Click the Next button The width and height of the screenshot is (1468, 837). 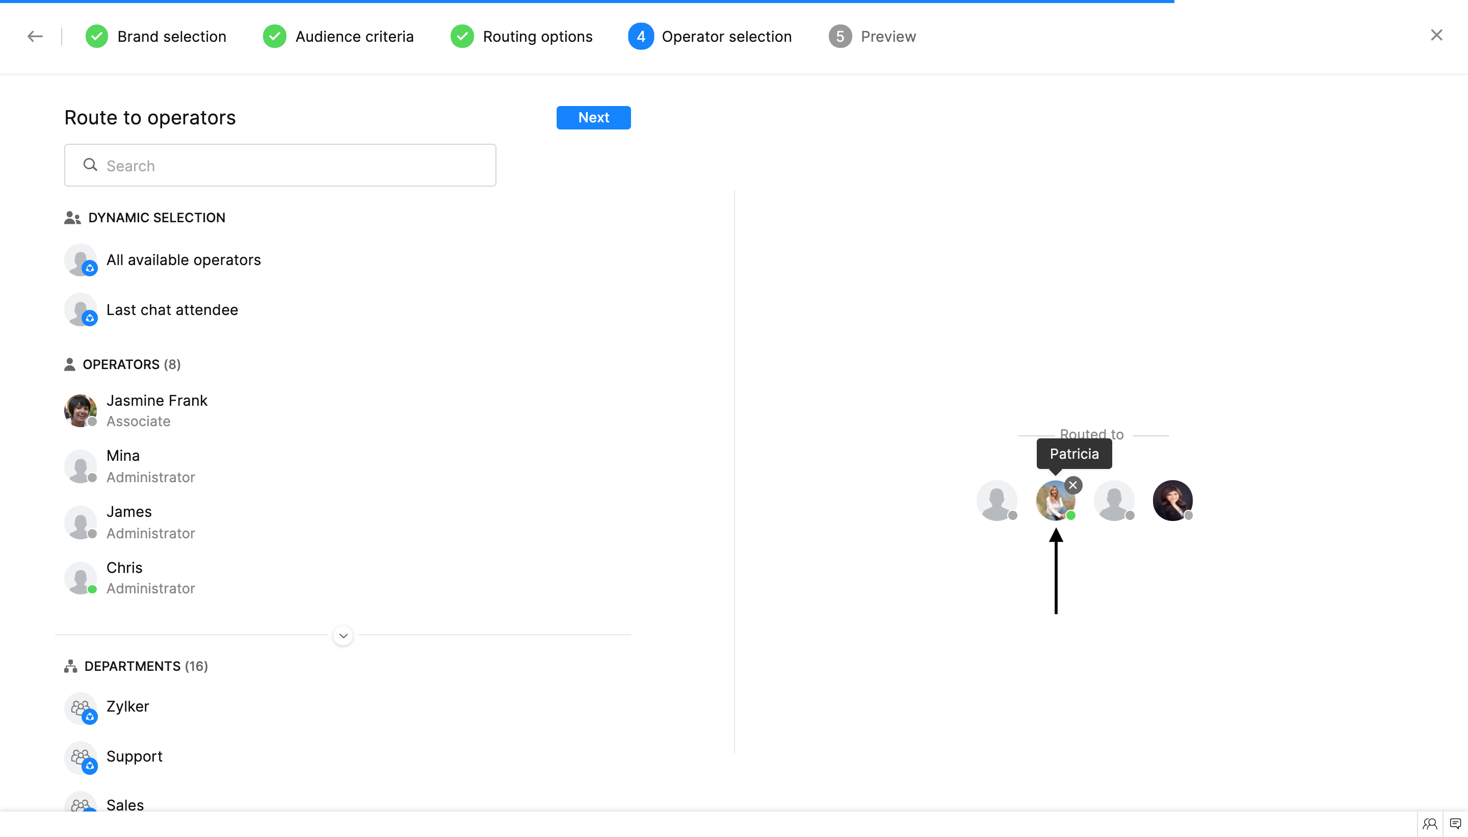pos(593,118)
